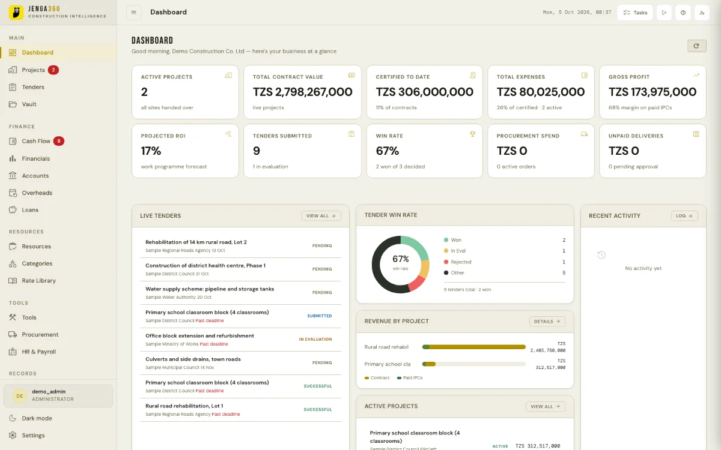Viewport: 721px width, 450px height.
Task: Open 'Construction of district health centre, Phase 1'
Action: pos(240,269)
